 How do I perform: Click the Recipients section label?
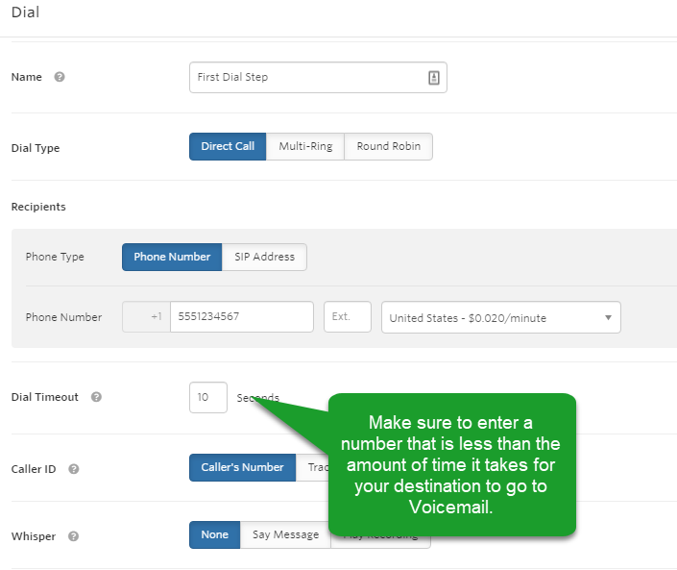pos(38,207)
